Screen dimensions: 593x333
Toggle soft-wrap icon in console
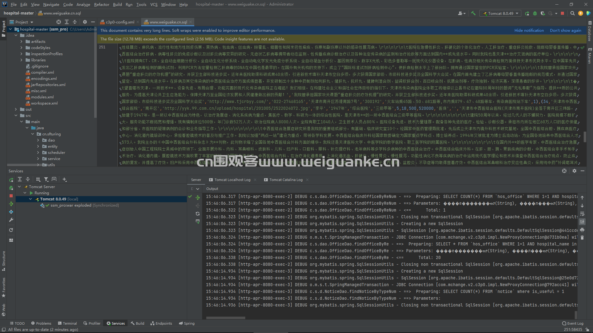pos(582,214)
